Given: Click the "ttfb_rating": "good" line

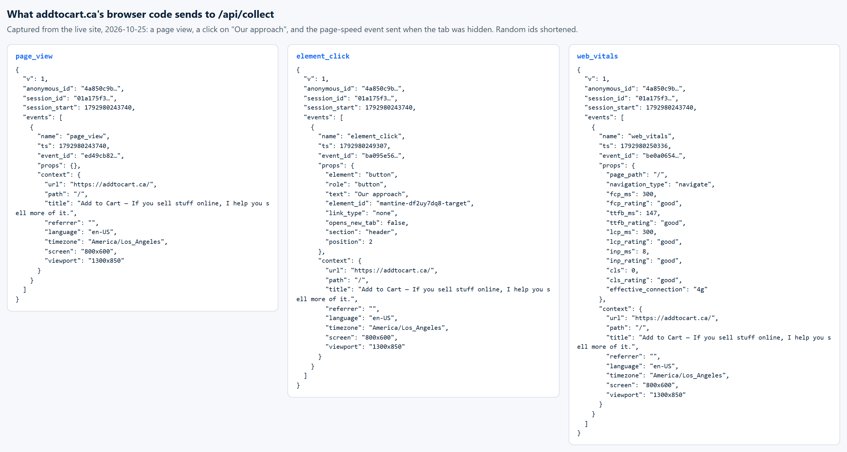Looking at the screenshot, I should click(x=646, y=223).
